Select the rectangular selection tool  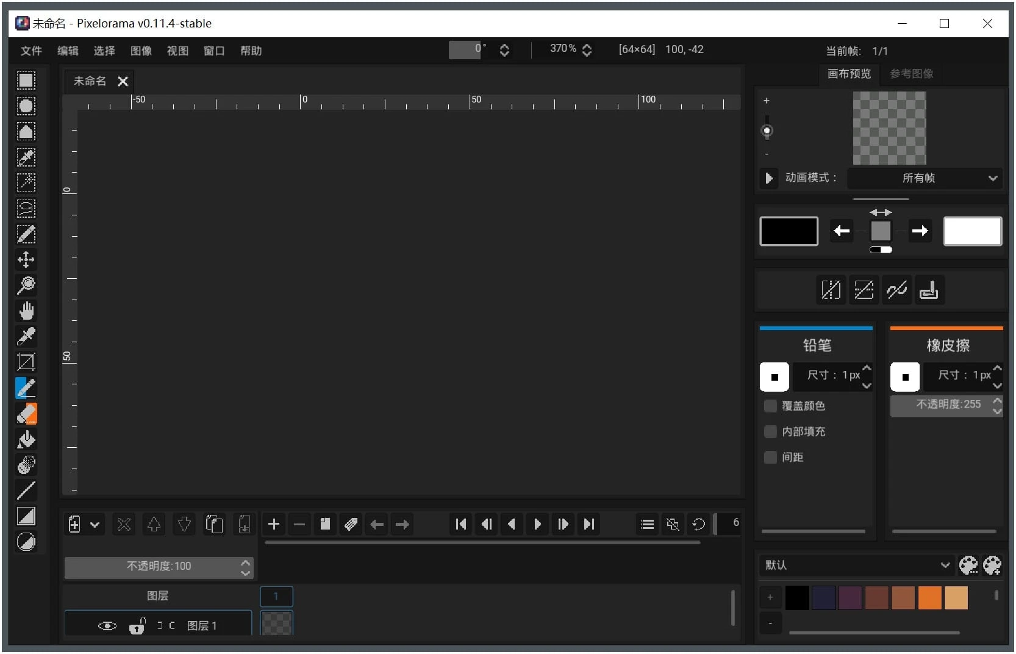pyautogui.click(x=26, y=81)
